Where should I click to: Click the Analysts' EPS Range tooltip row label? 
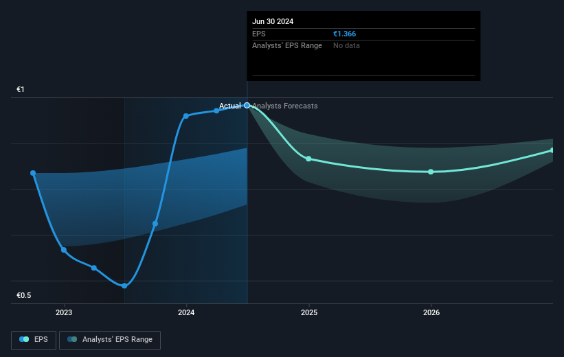(x=287, y=46)
